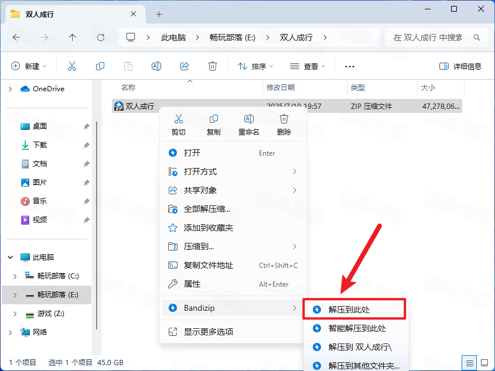Image resolution: width=495 pixels, height=371 pixels.
Task: Click 双人成行 in the address breadcrumb
Action: coord(296,37)
